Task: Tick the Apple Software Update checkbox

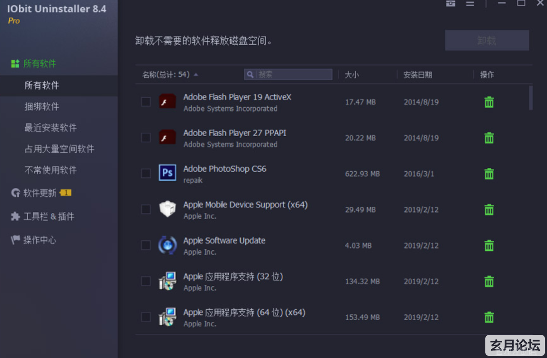Action: click(146, 245)
